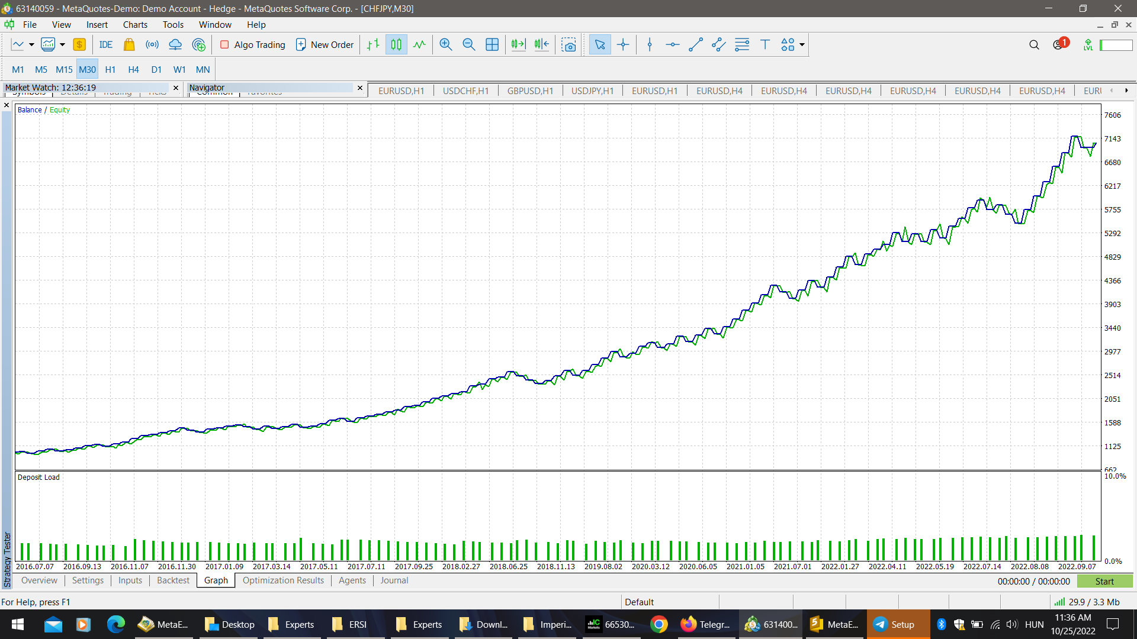Switch chart to candlesticks mode
The width and height of the screenshot is (1137, 639).
pyautogui.click(x=396, y=44)
